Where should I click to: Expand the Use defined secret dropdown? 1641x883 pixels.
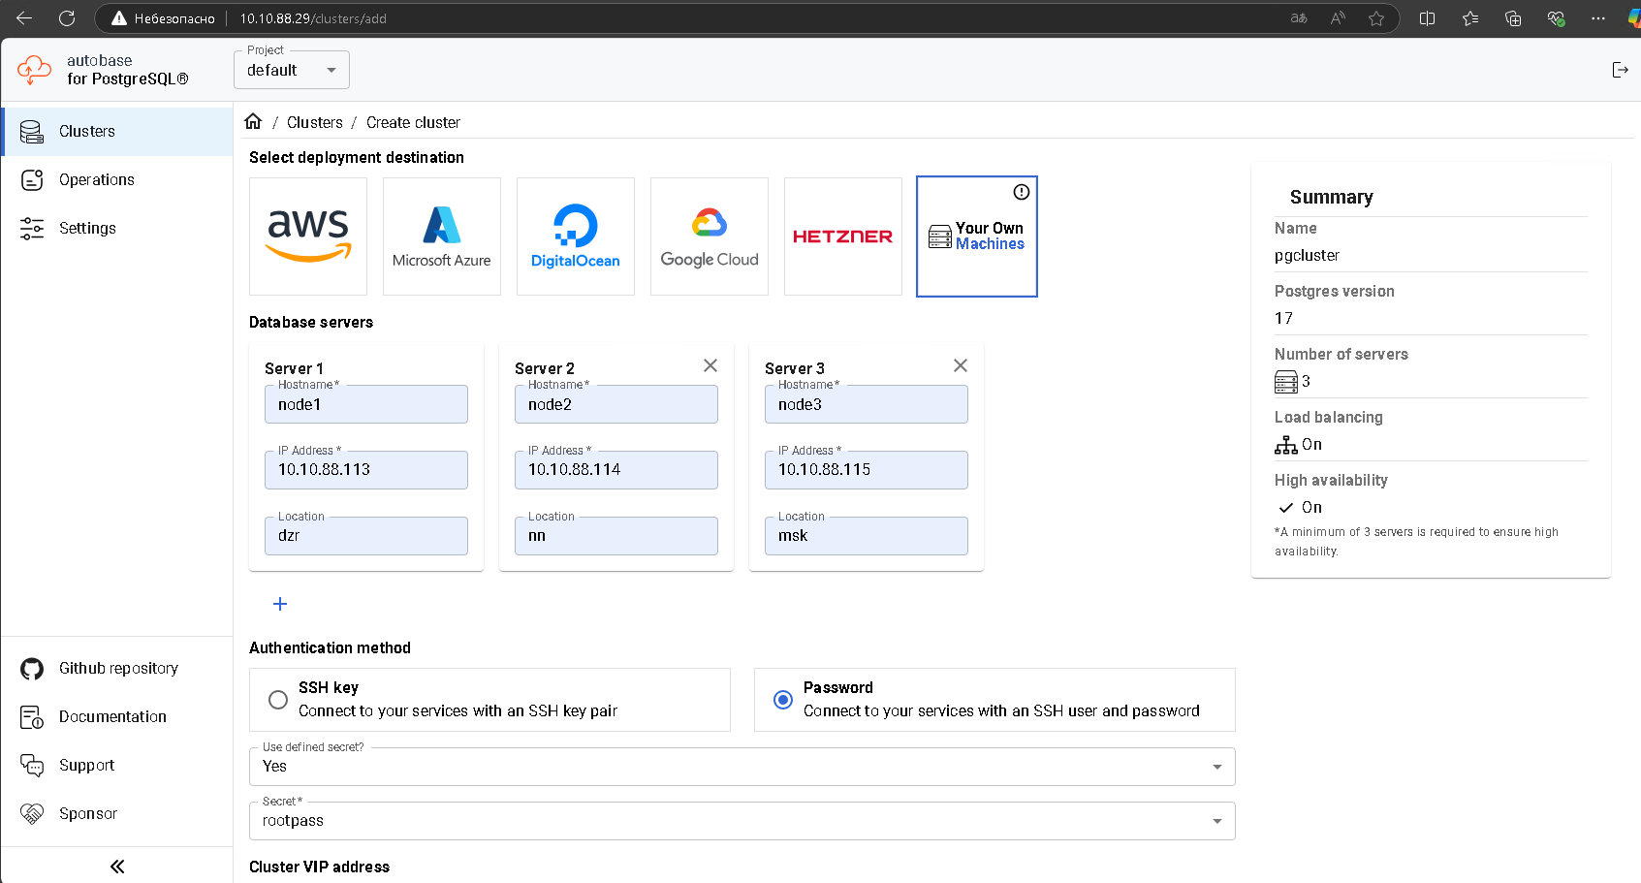742,767
